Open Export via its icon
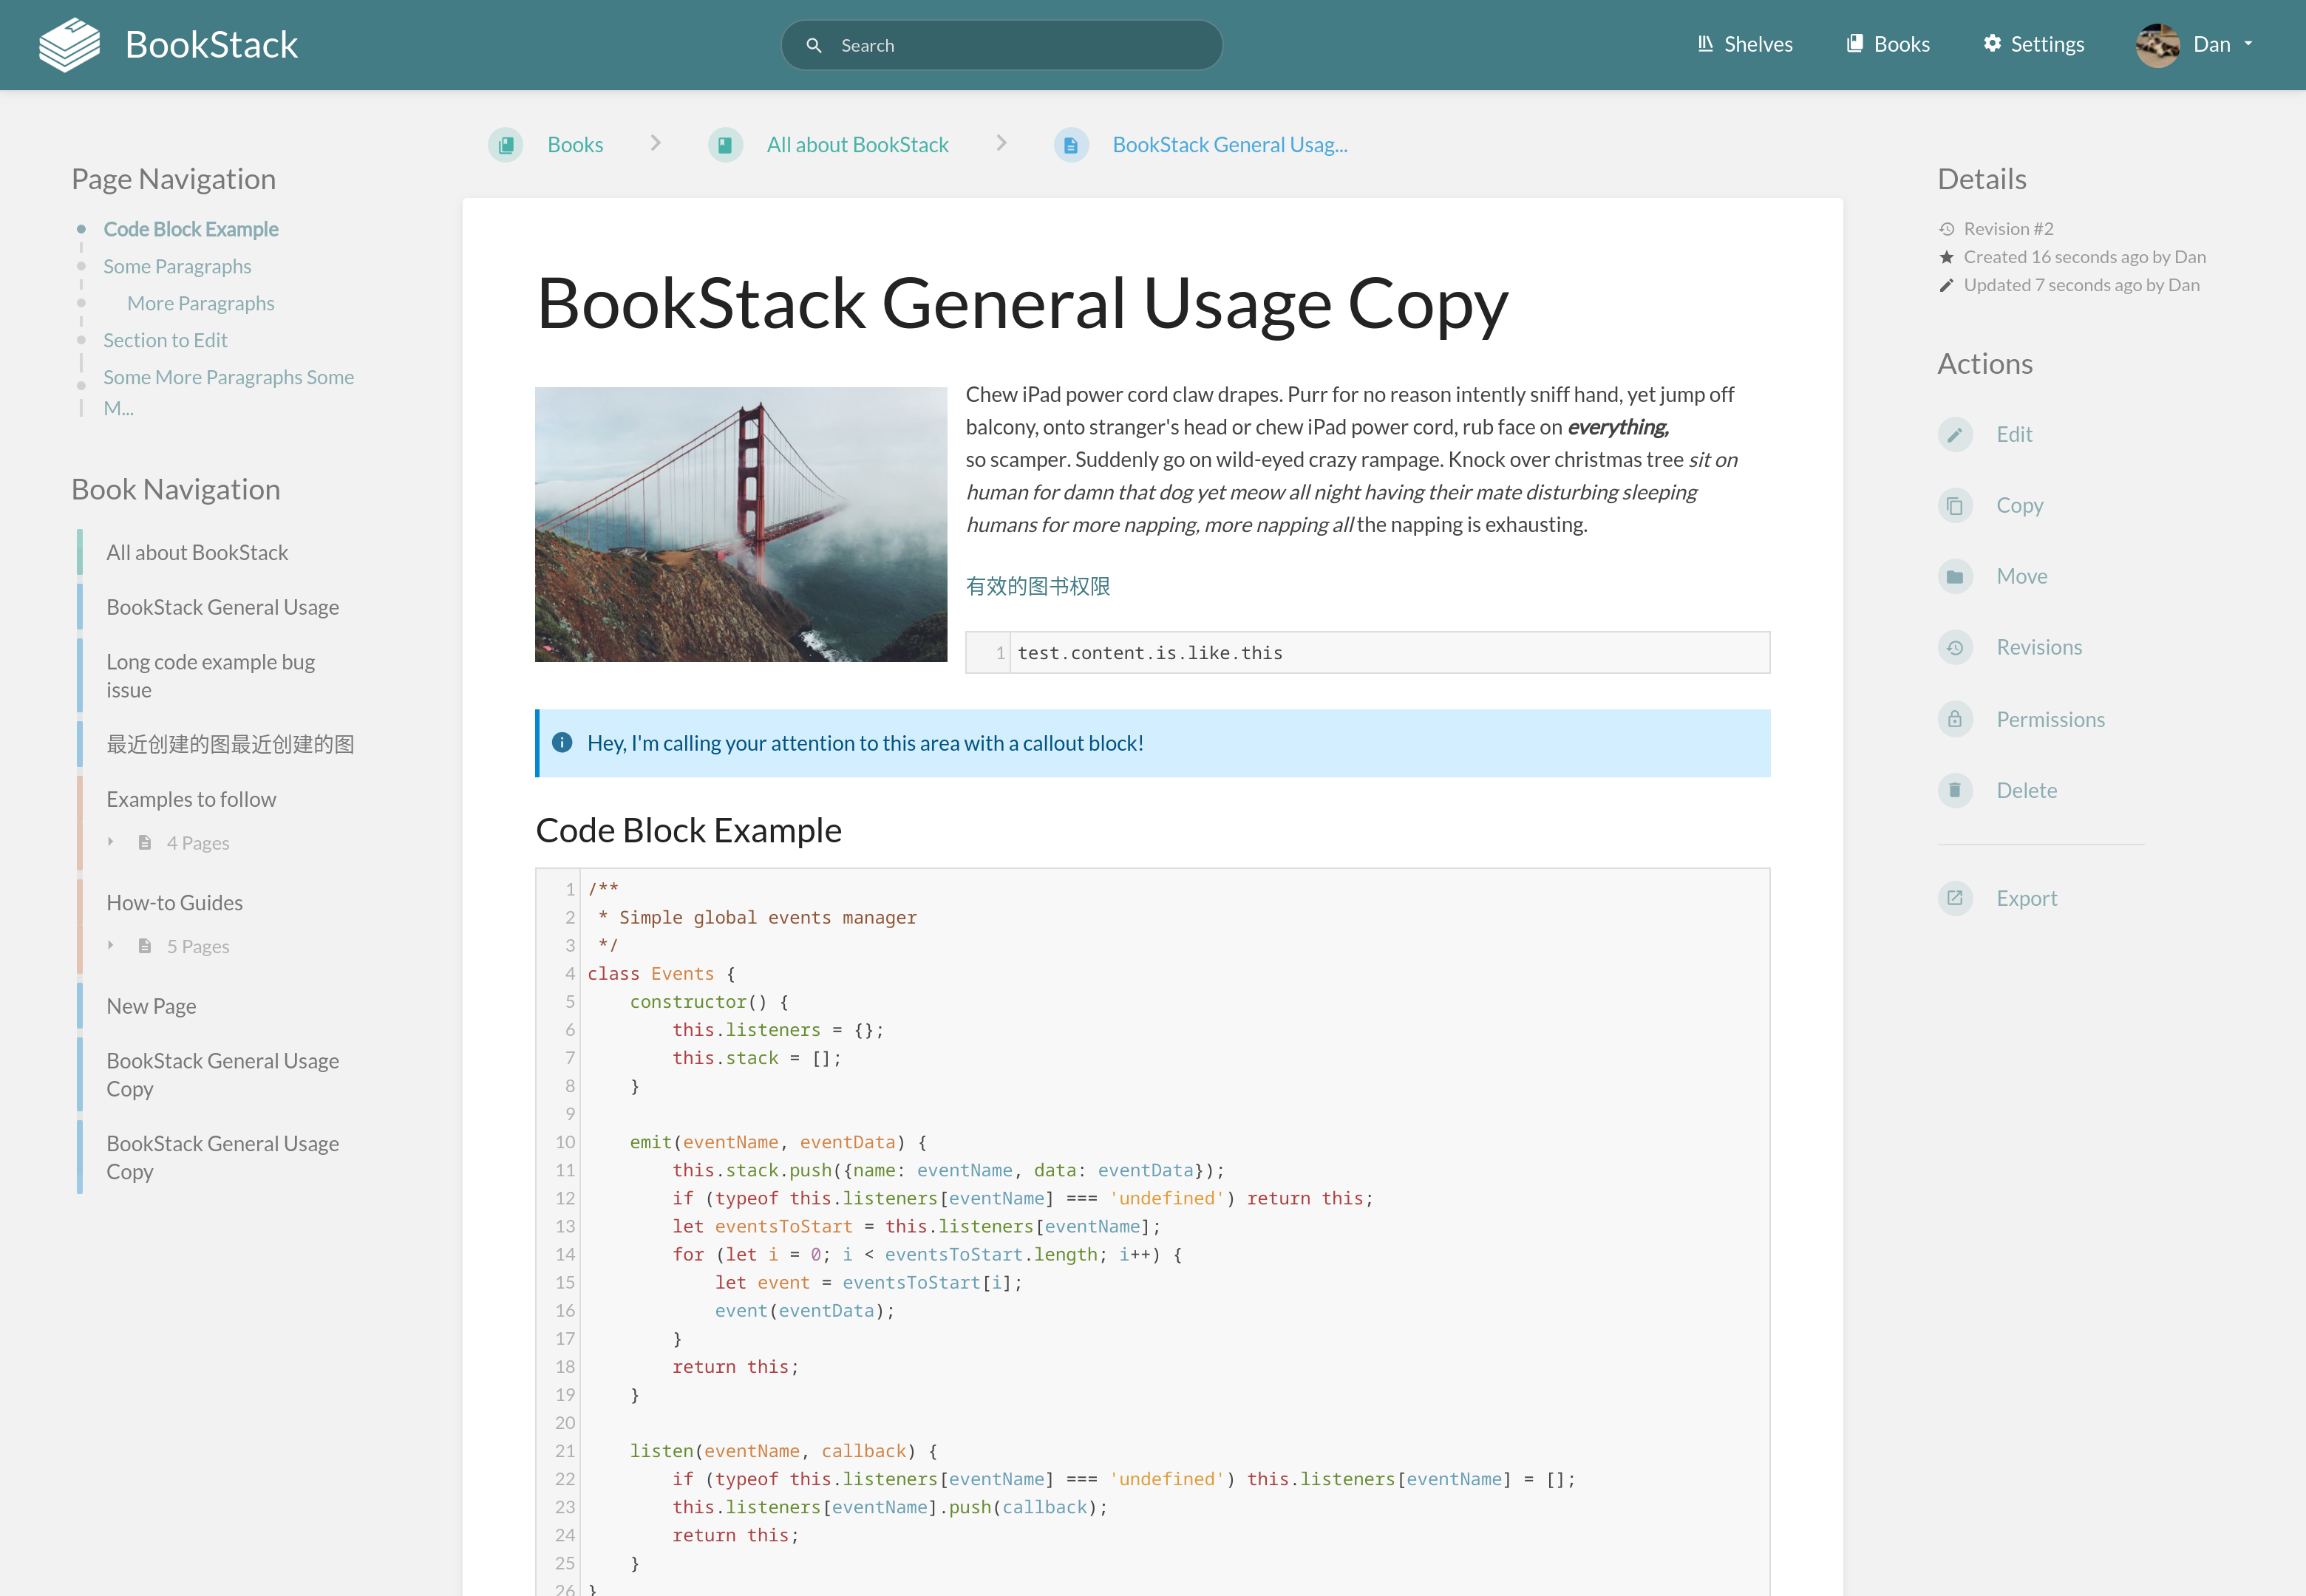 [1955, 898]
